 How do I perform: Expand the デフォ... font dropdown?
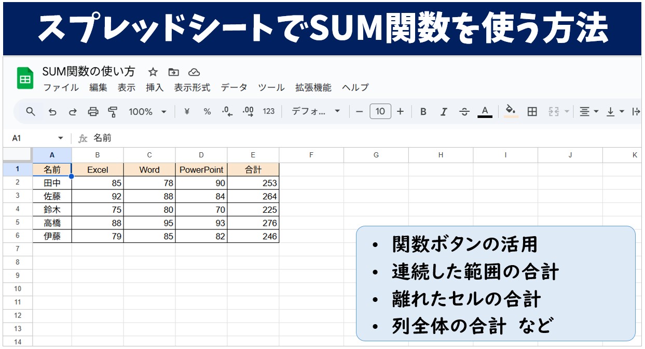pos(315,111)
